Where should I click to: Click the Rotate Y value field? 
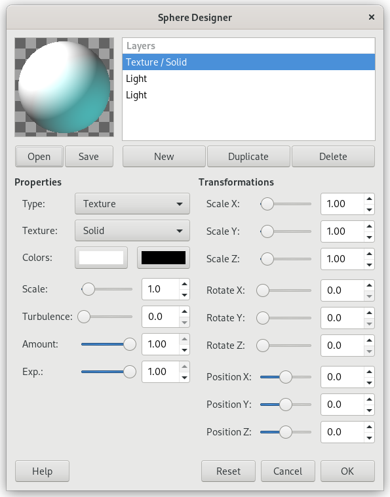pos(342,318)
